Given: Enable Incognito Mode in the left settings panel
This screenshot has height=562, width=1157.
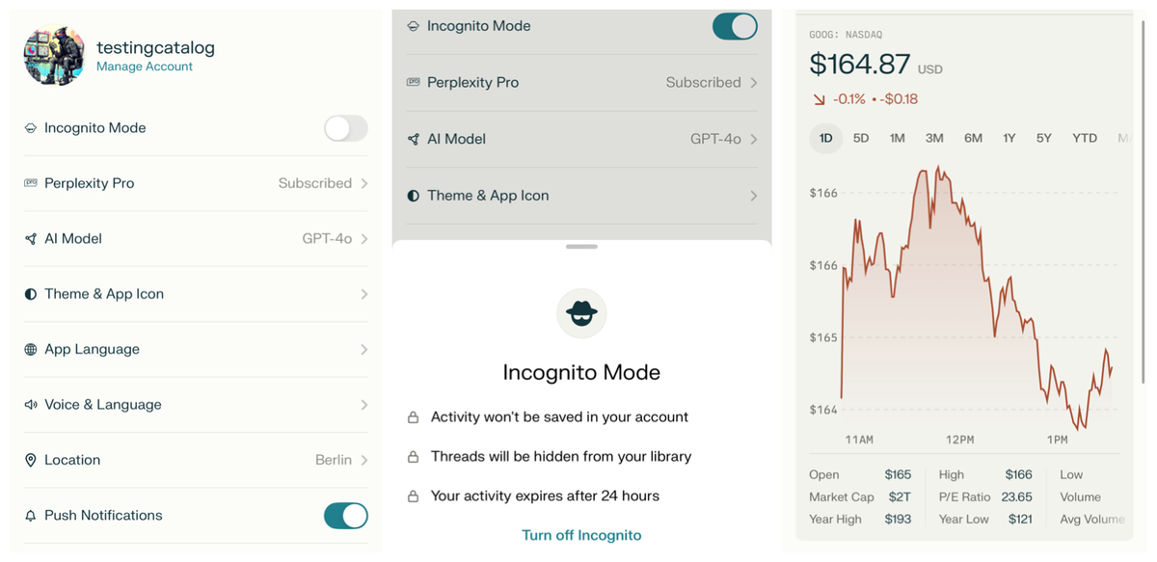Looking at the screenshot, I should click(345, 127).
